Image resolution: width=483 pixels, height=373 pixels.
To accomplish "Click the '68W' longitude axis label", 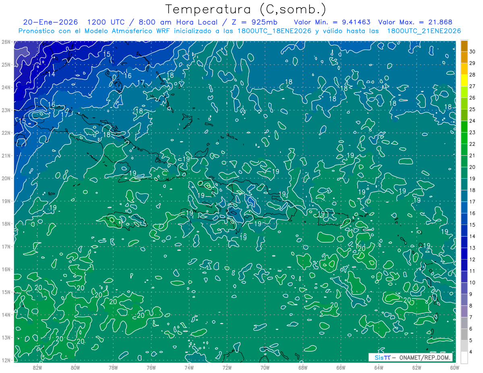I will [303, 367].
